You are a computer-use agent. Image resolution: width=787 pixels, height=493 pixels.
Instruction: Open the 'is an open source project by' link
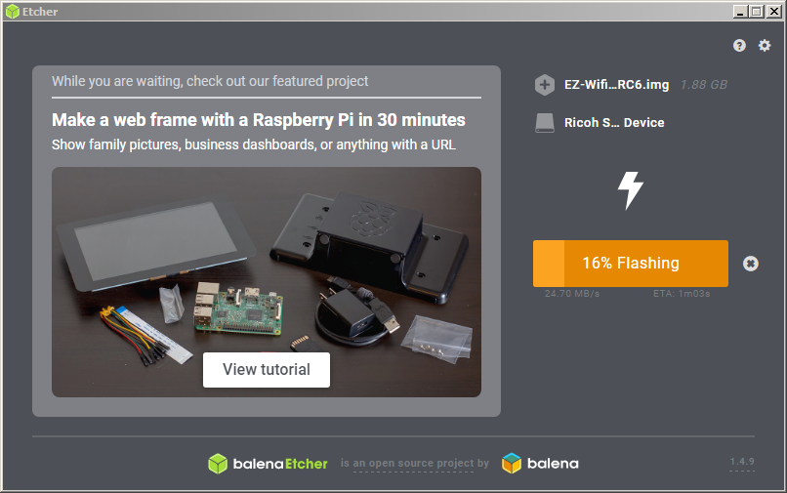pos(415,463)
